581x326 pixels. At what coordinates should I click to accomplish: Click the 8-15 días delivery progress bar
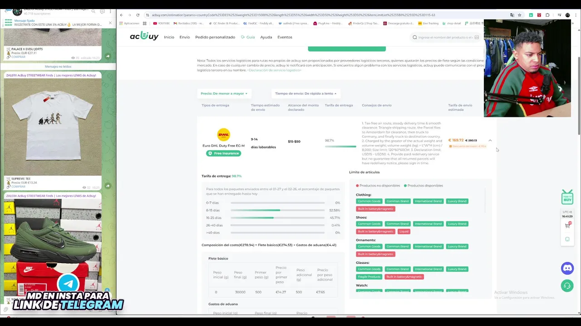point(277,210)
